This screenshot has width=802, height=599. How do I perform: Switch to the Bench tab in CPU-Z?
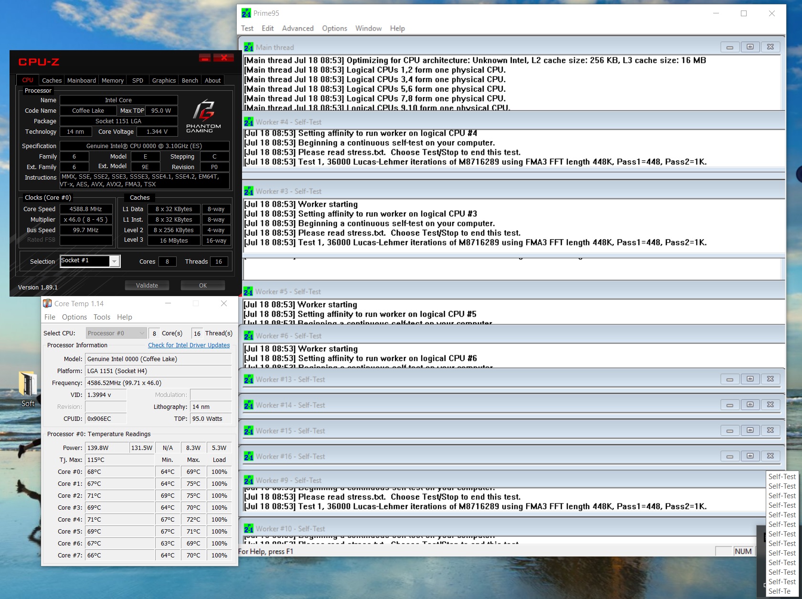[x=190, y=80]
